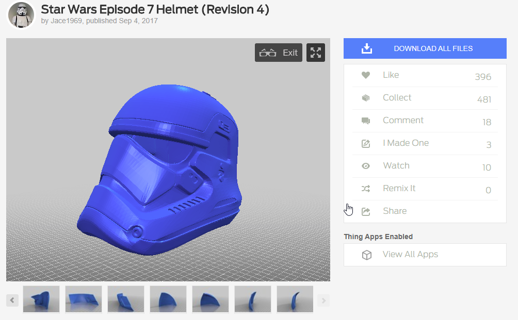Click the cube icon beside View All Apps
This screenshot has height=320, width=518.
point(367,255)
